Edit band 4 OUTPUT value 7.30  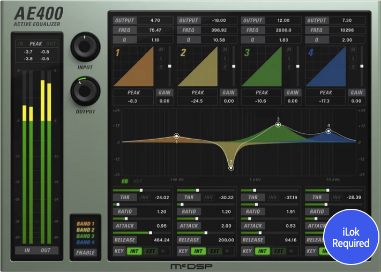347,20
